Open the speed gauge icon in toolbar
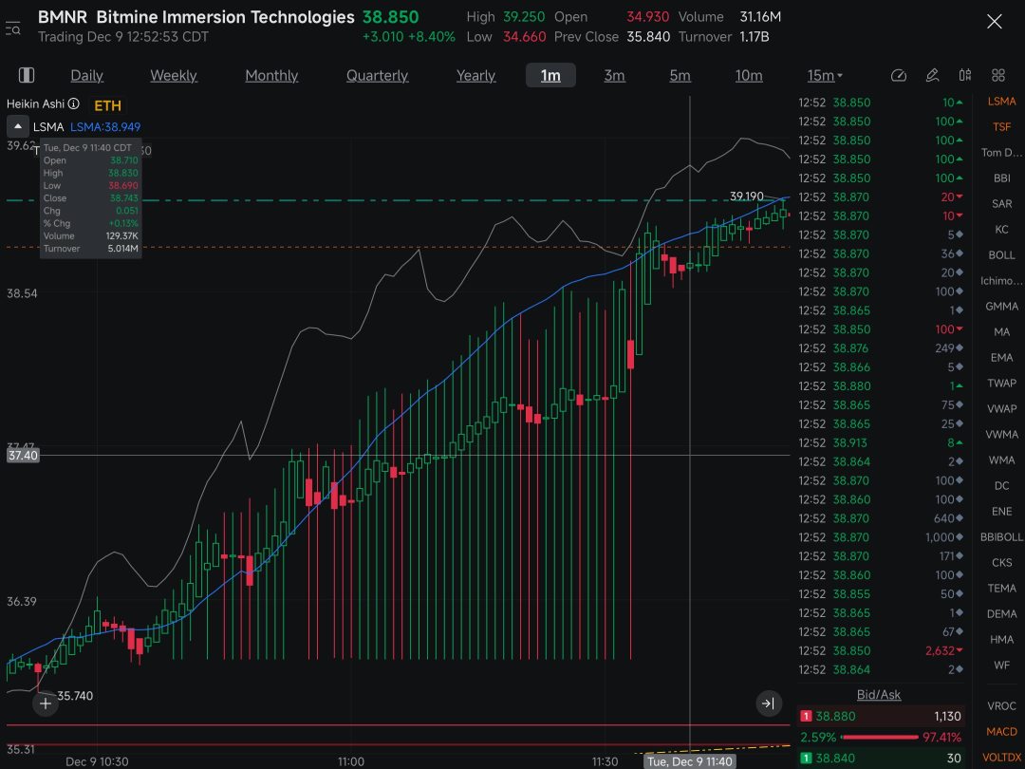This screenshot has height=769, width=1025. click(x=899, y=75)
